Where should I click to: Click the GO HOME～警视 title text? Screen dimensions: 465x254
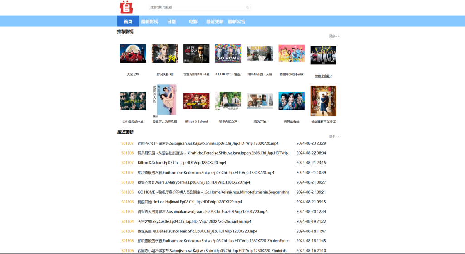(x=228, y=74)
